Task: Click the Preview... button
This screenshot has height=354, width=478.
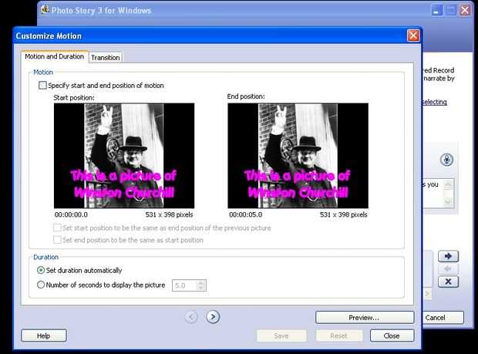Action: [365, 318]
